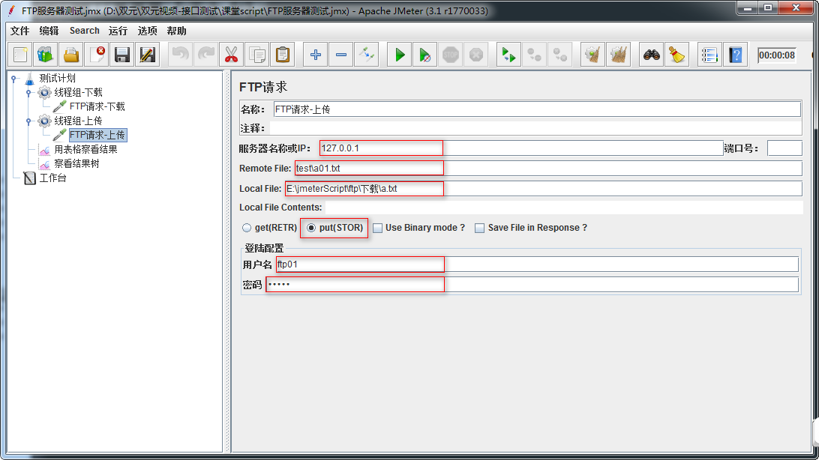Paste using the clipboard icon
Image resolution: width=819 pixels, height=460 pixels.
pos(283,55)
